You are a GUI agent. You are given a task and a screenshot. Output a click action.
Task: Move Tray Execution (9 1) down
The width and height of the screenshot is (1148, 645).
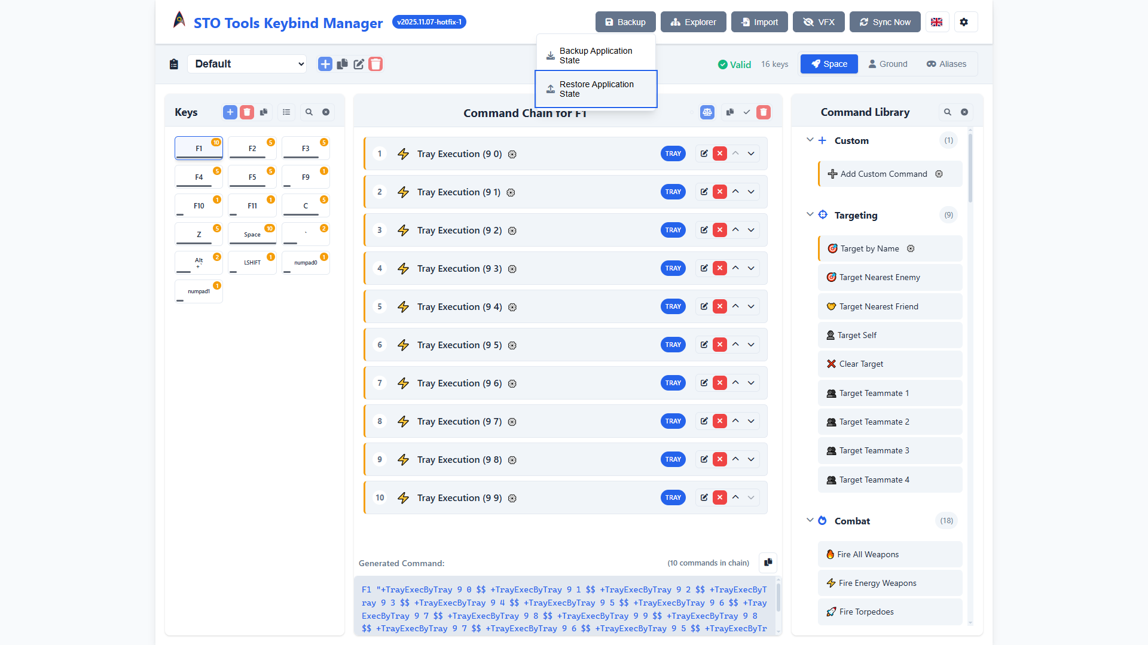pos(751,192)
